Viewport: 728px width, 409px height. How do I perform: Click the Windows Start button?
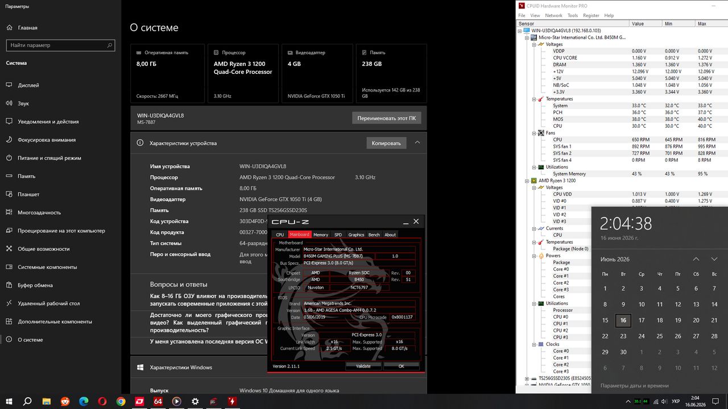pos(9,402)
